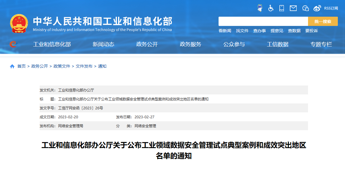Open the 政务服务 navigation menu
Screen dimensions: 345x177
tap(191, 44)
